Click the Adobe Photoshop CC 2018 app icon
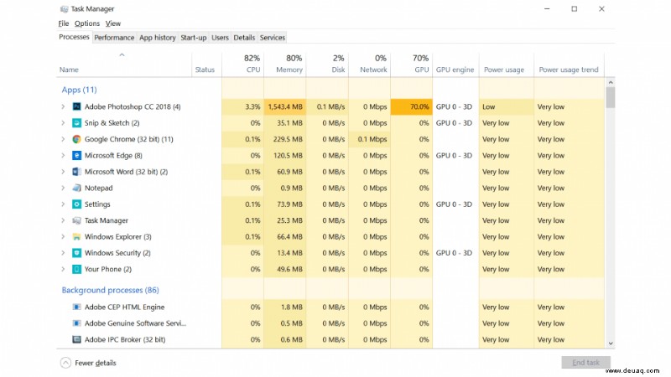The image size is (671, 377). coord(76,106)
